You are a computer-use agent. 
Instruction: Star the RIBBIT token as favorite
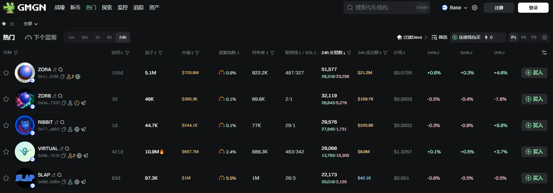(x=6, y=125)
